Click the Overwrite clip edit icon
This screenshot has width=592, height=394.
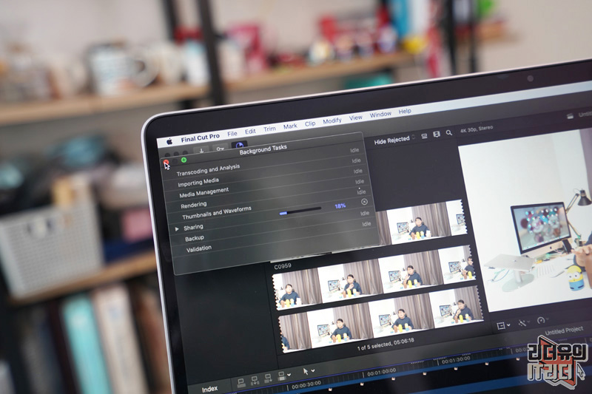click(282, 376)
